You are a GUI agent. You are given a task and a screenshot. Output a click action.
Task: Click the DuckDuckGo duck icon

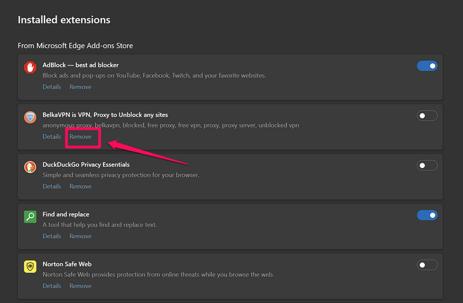tap(30, 167)
